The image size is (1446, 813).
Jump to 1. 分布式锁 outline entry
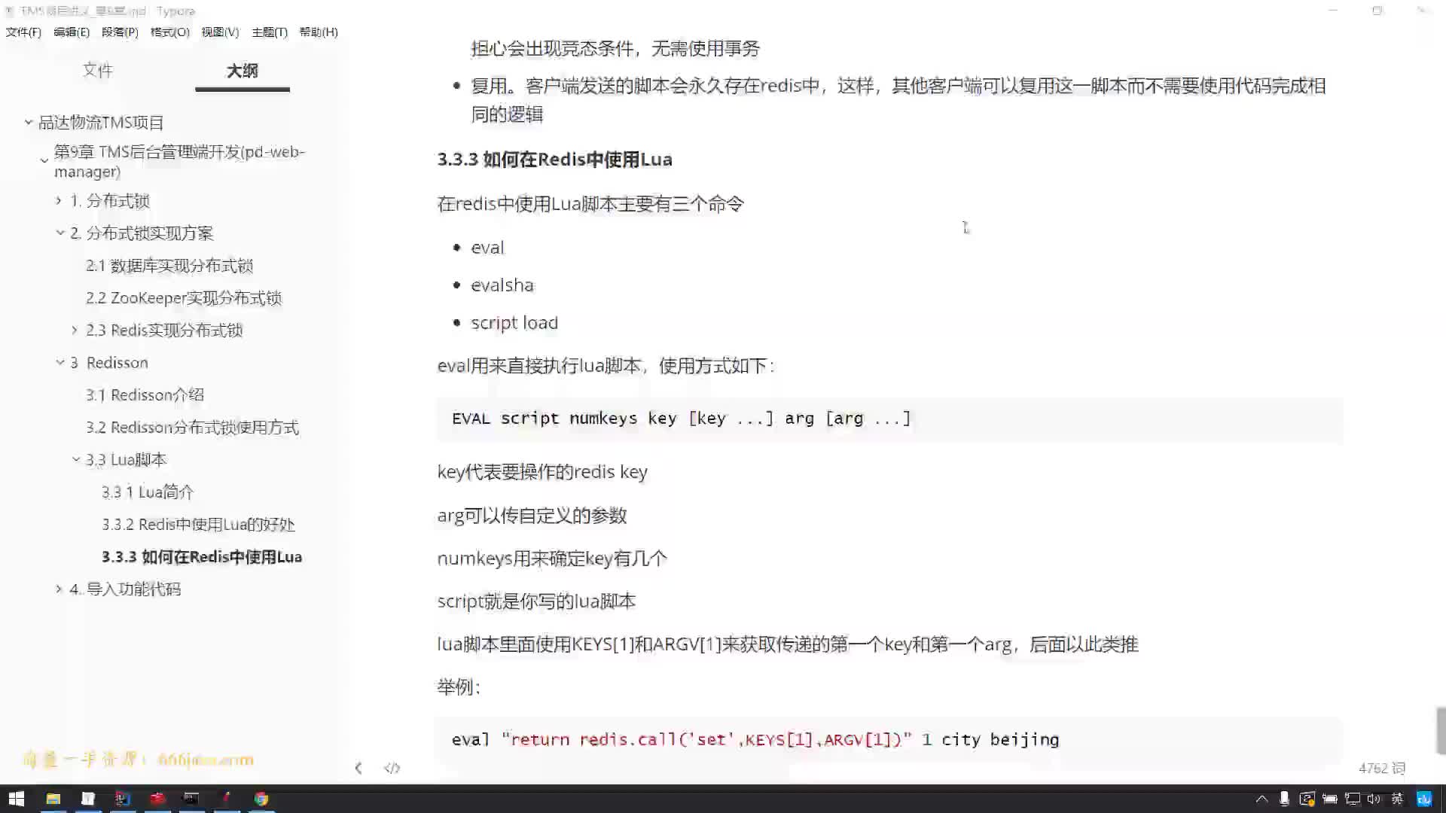(x=109, y=201)
